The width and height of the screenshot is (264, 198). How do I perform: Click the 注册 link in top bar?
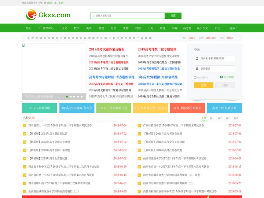tap(60, 3)
